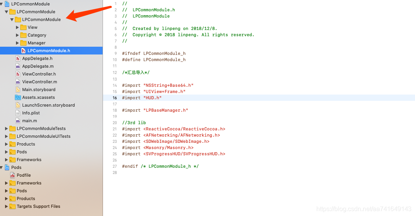Open AppDelegate.m file
The height and width of the screenshot is (216, 415).
pos(38,66)
